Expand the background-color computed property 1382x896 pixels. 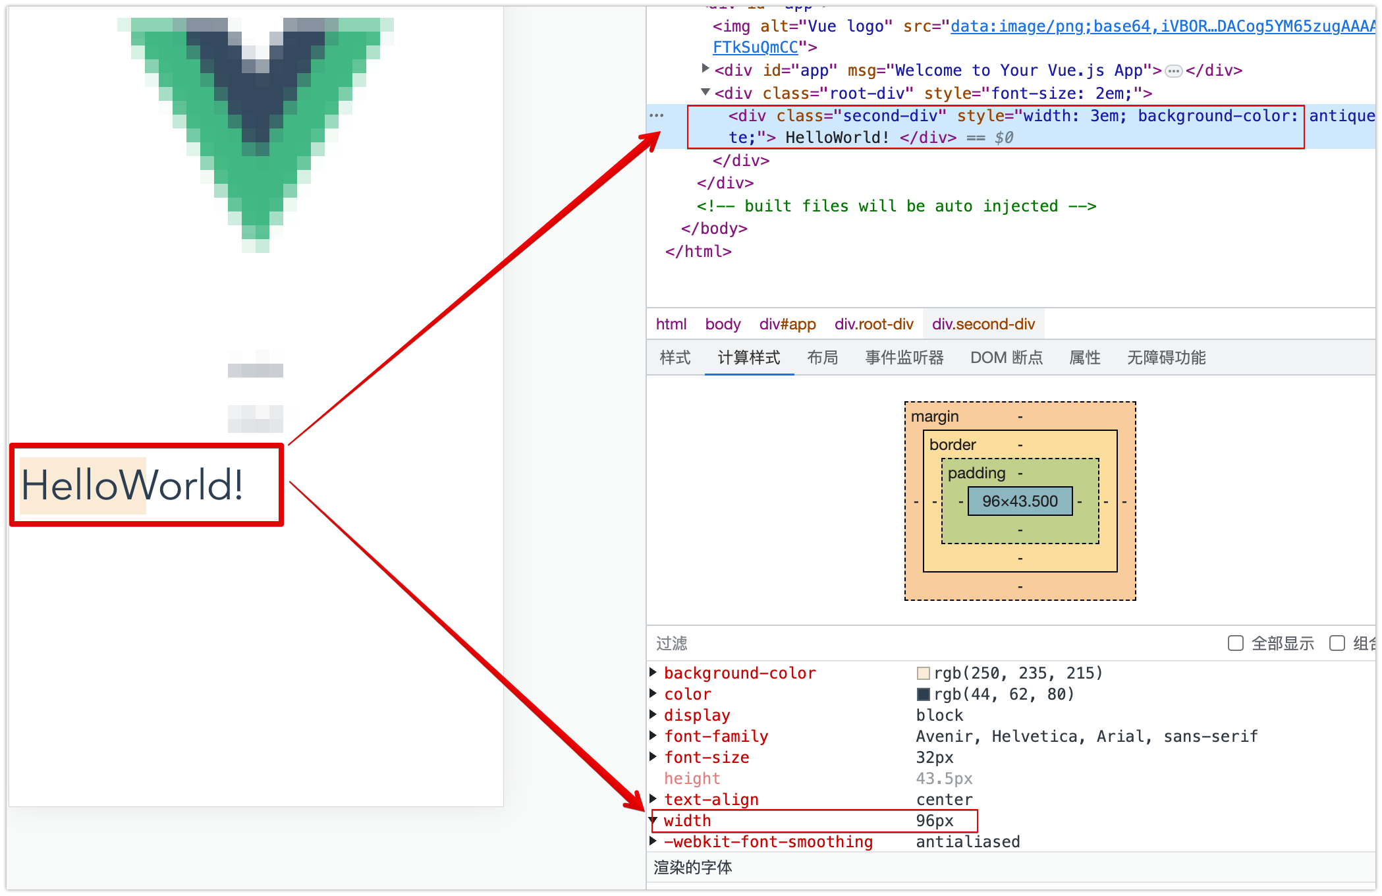point(653,672)
